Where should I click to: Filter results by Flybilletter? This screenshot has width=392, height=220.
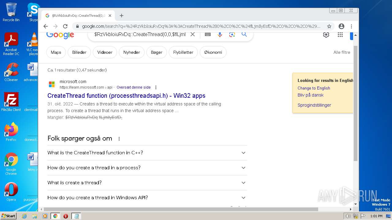tap(183, 52)
